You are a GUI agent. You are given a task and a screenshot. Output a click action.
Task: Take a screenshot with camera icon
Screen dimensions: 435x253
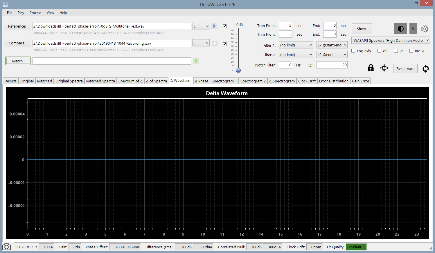coord(6,247)
